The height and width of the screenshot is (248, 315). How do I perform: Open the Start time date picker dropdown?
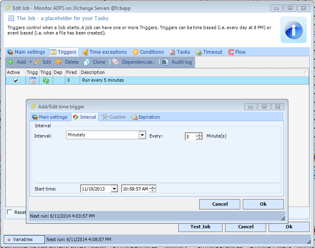click(x=114, y=189)
